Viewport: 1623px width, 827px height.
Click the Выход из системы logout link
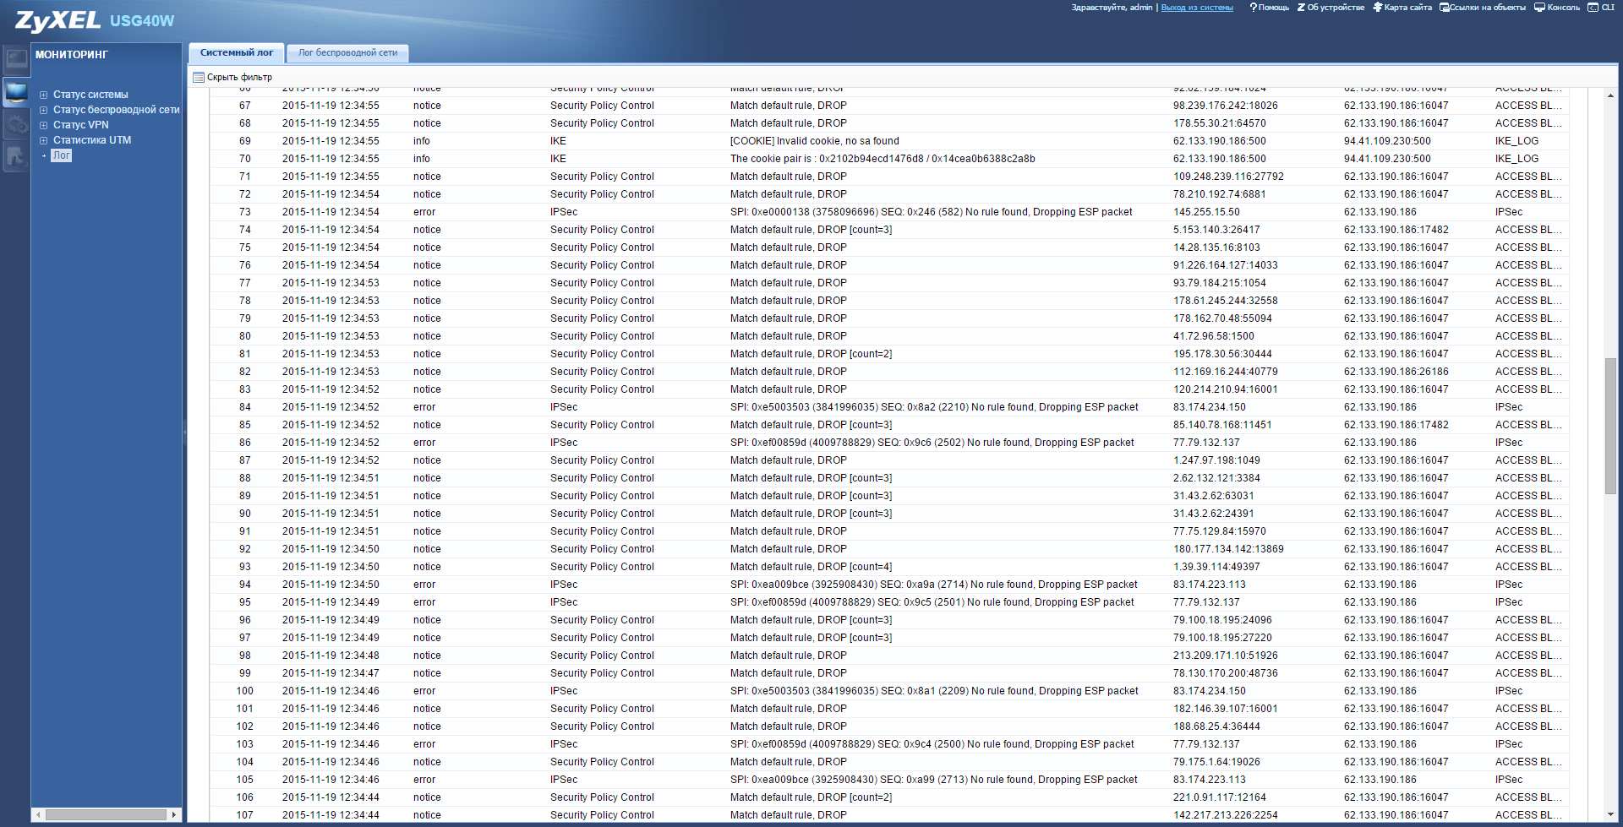click(x=1197, y=8)
